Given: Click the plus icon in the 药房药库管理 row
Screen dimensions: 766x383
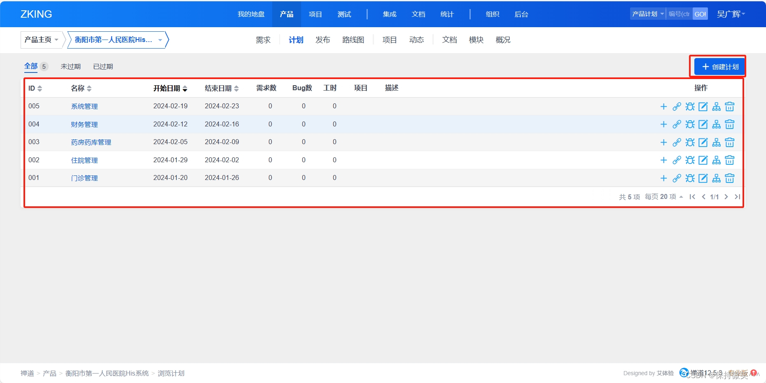Looking at the screenshot, I should (663, 142).
